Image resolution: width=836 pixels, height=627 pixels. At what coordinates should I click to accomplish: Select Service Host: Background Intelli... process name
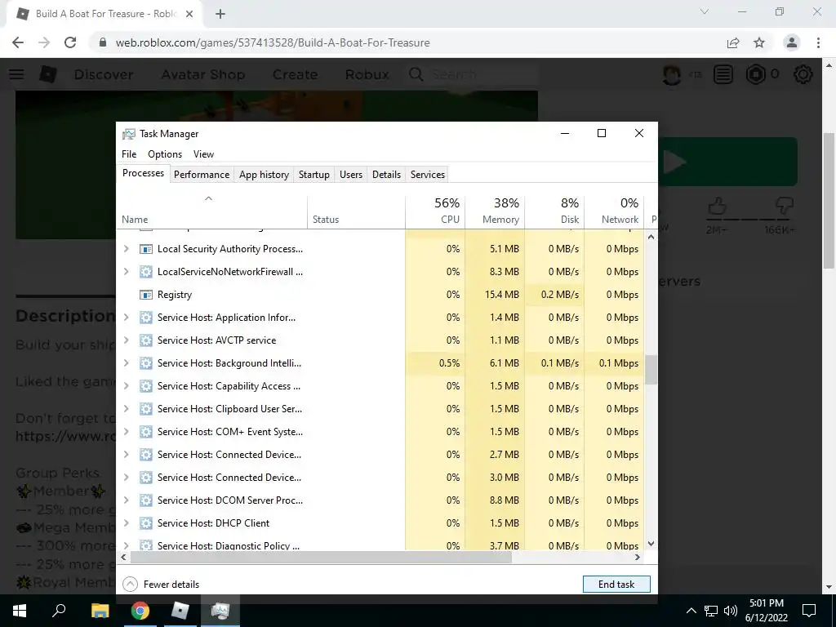[229, 363]
